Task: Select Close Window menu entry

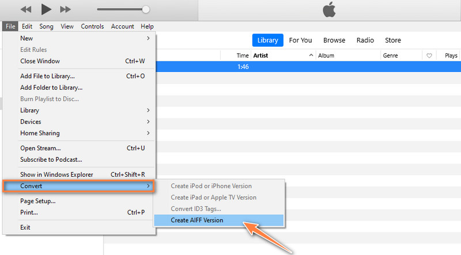Action: pyautogui.click(x=79, y=61)
